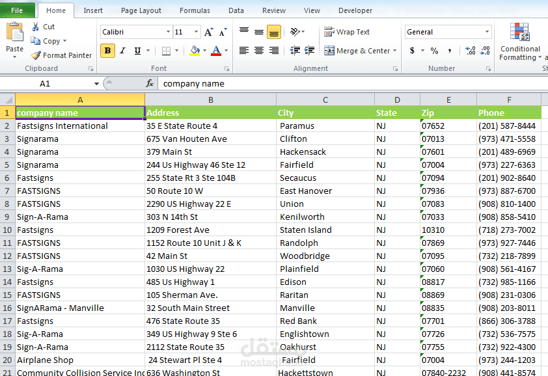Center text horizontally
This screenshot has width=548, height=376.
(259, 51)
